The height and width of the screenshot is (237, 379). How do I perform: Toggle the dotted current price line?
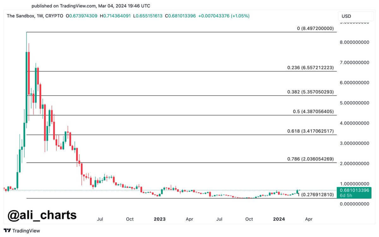158,189
